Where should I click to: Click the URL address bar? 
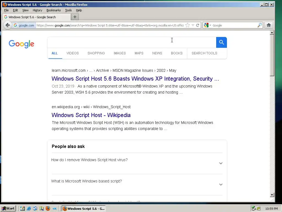coord(110,25)
